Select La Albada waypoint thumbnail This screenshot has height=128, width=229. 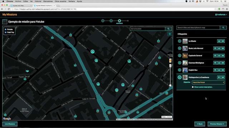tap(185, 41)
